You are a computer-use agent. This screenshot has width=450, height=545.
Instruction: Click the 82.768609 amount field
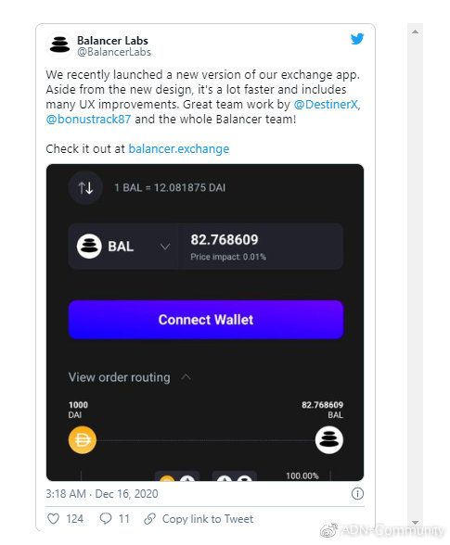pos(261,247)
